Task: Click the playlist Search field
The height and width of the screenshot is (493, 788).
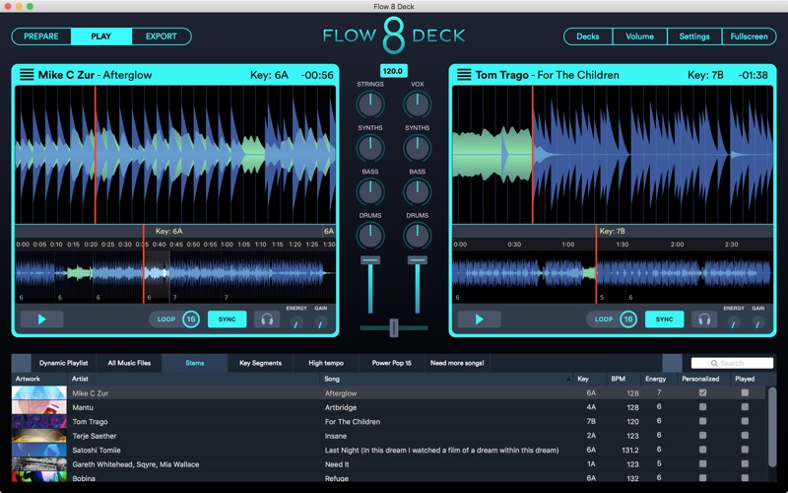Action: (x=731, y=363)
